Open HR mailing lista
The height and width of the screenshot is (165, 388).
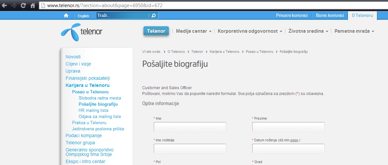pos(93,111)
